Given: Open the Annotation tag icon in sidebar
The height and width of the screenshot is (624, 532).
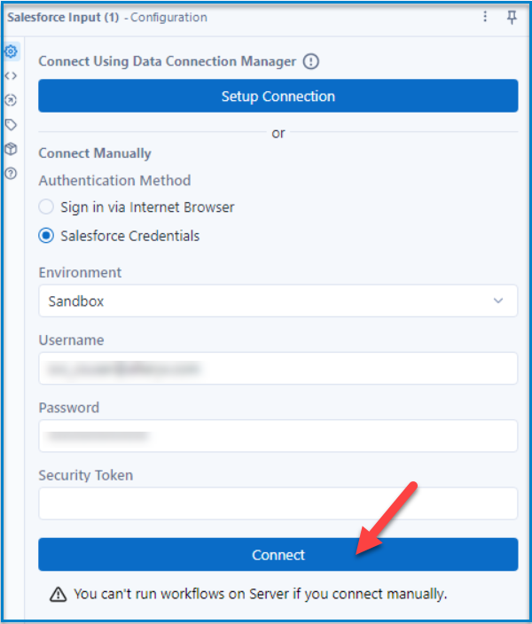Looking at the screenshot, I should [12, 125].
